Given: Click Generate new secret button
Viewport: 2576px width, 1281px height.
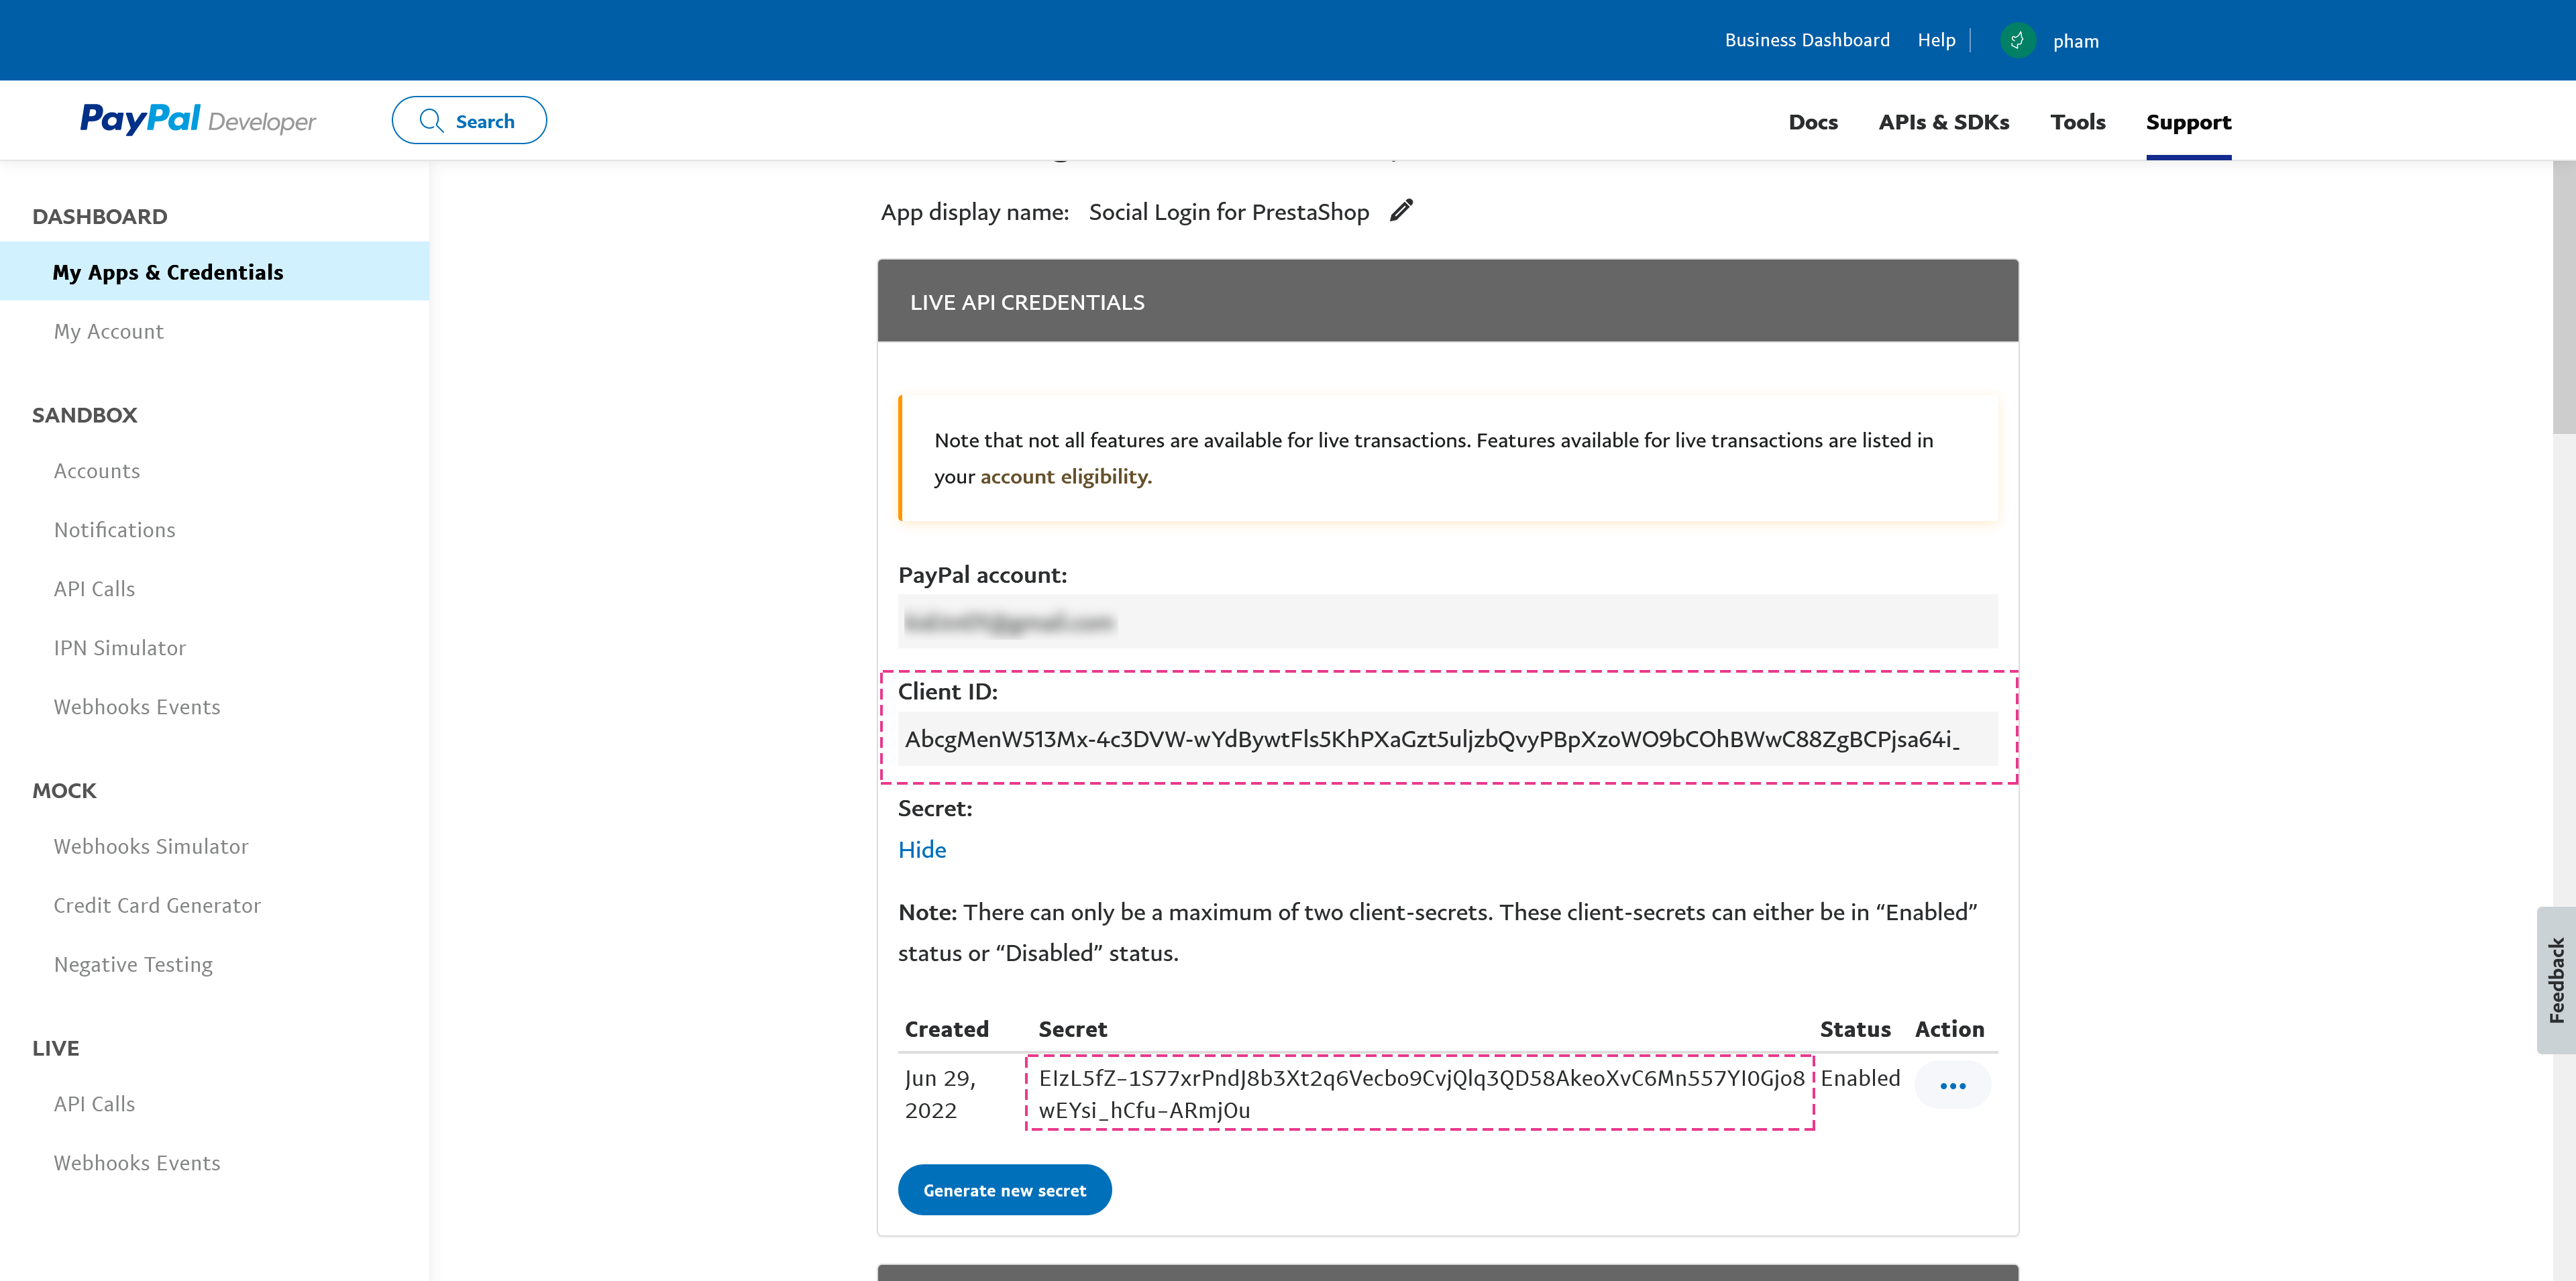Looking at the screenshot, I should [x=1004, y=1190].
